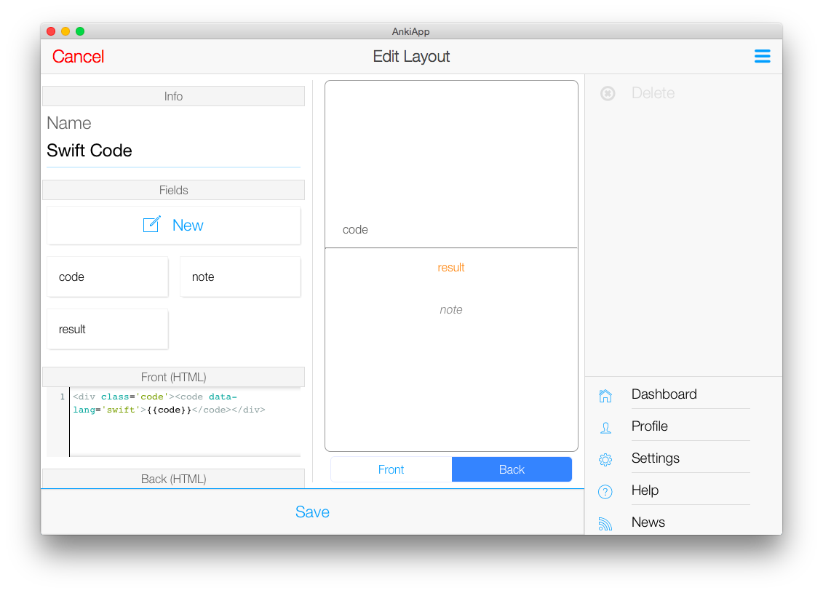Cancel editing the layout
823x593 pixels.
(x=78, y=57)
